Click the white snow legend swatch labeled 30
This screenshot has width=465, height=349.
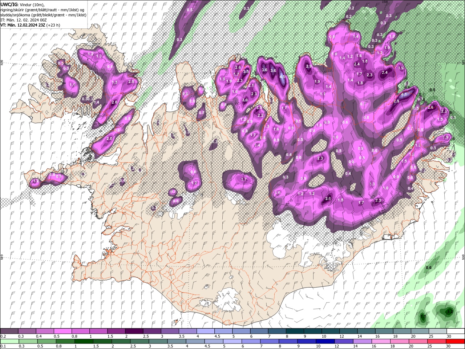tap(455, 331)
